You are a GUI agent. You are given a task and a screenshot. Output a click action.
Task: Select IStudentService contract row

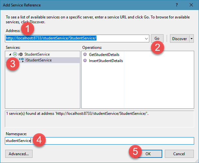click(x=43, y=60)
